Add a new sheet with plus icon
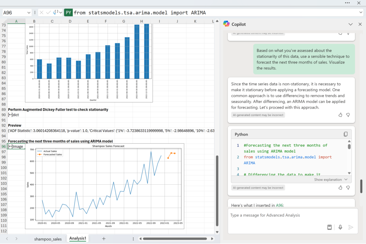This screenshot has width=366, height=244. pyautogui.click(x=104, y=238)
